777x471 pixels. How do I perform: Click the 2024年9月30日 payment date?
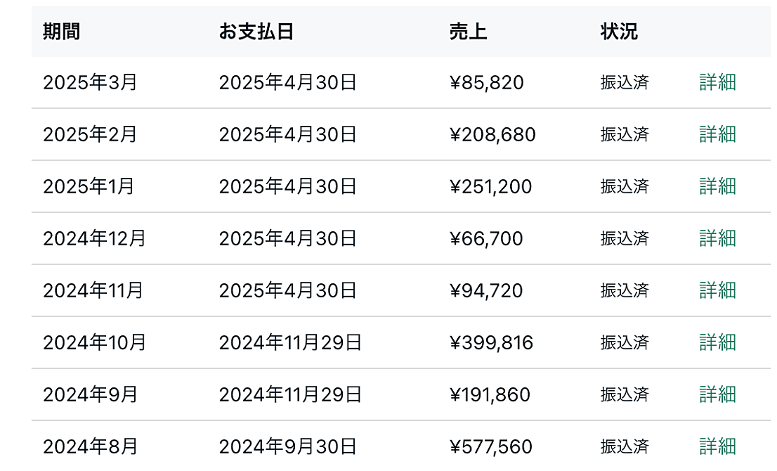(287, 446)
